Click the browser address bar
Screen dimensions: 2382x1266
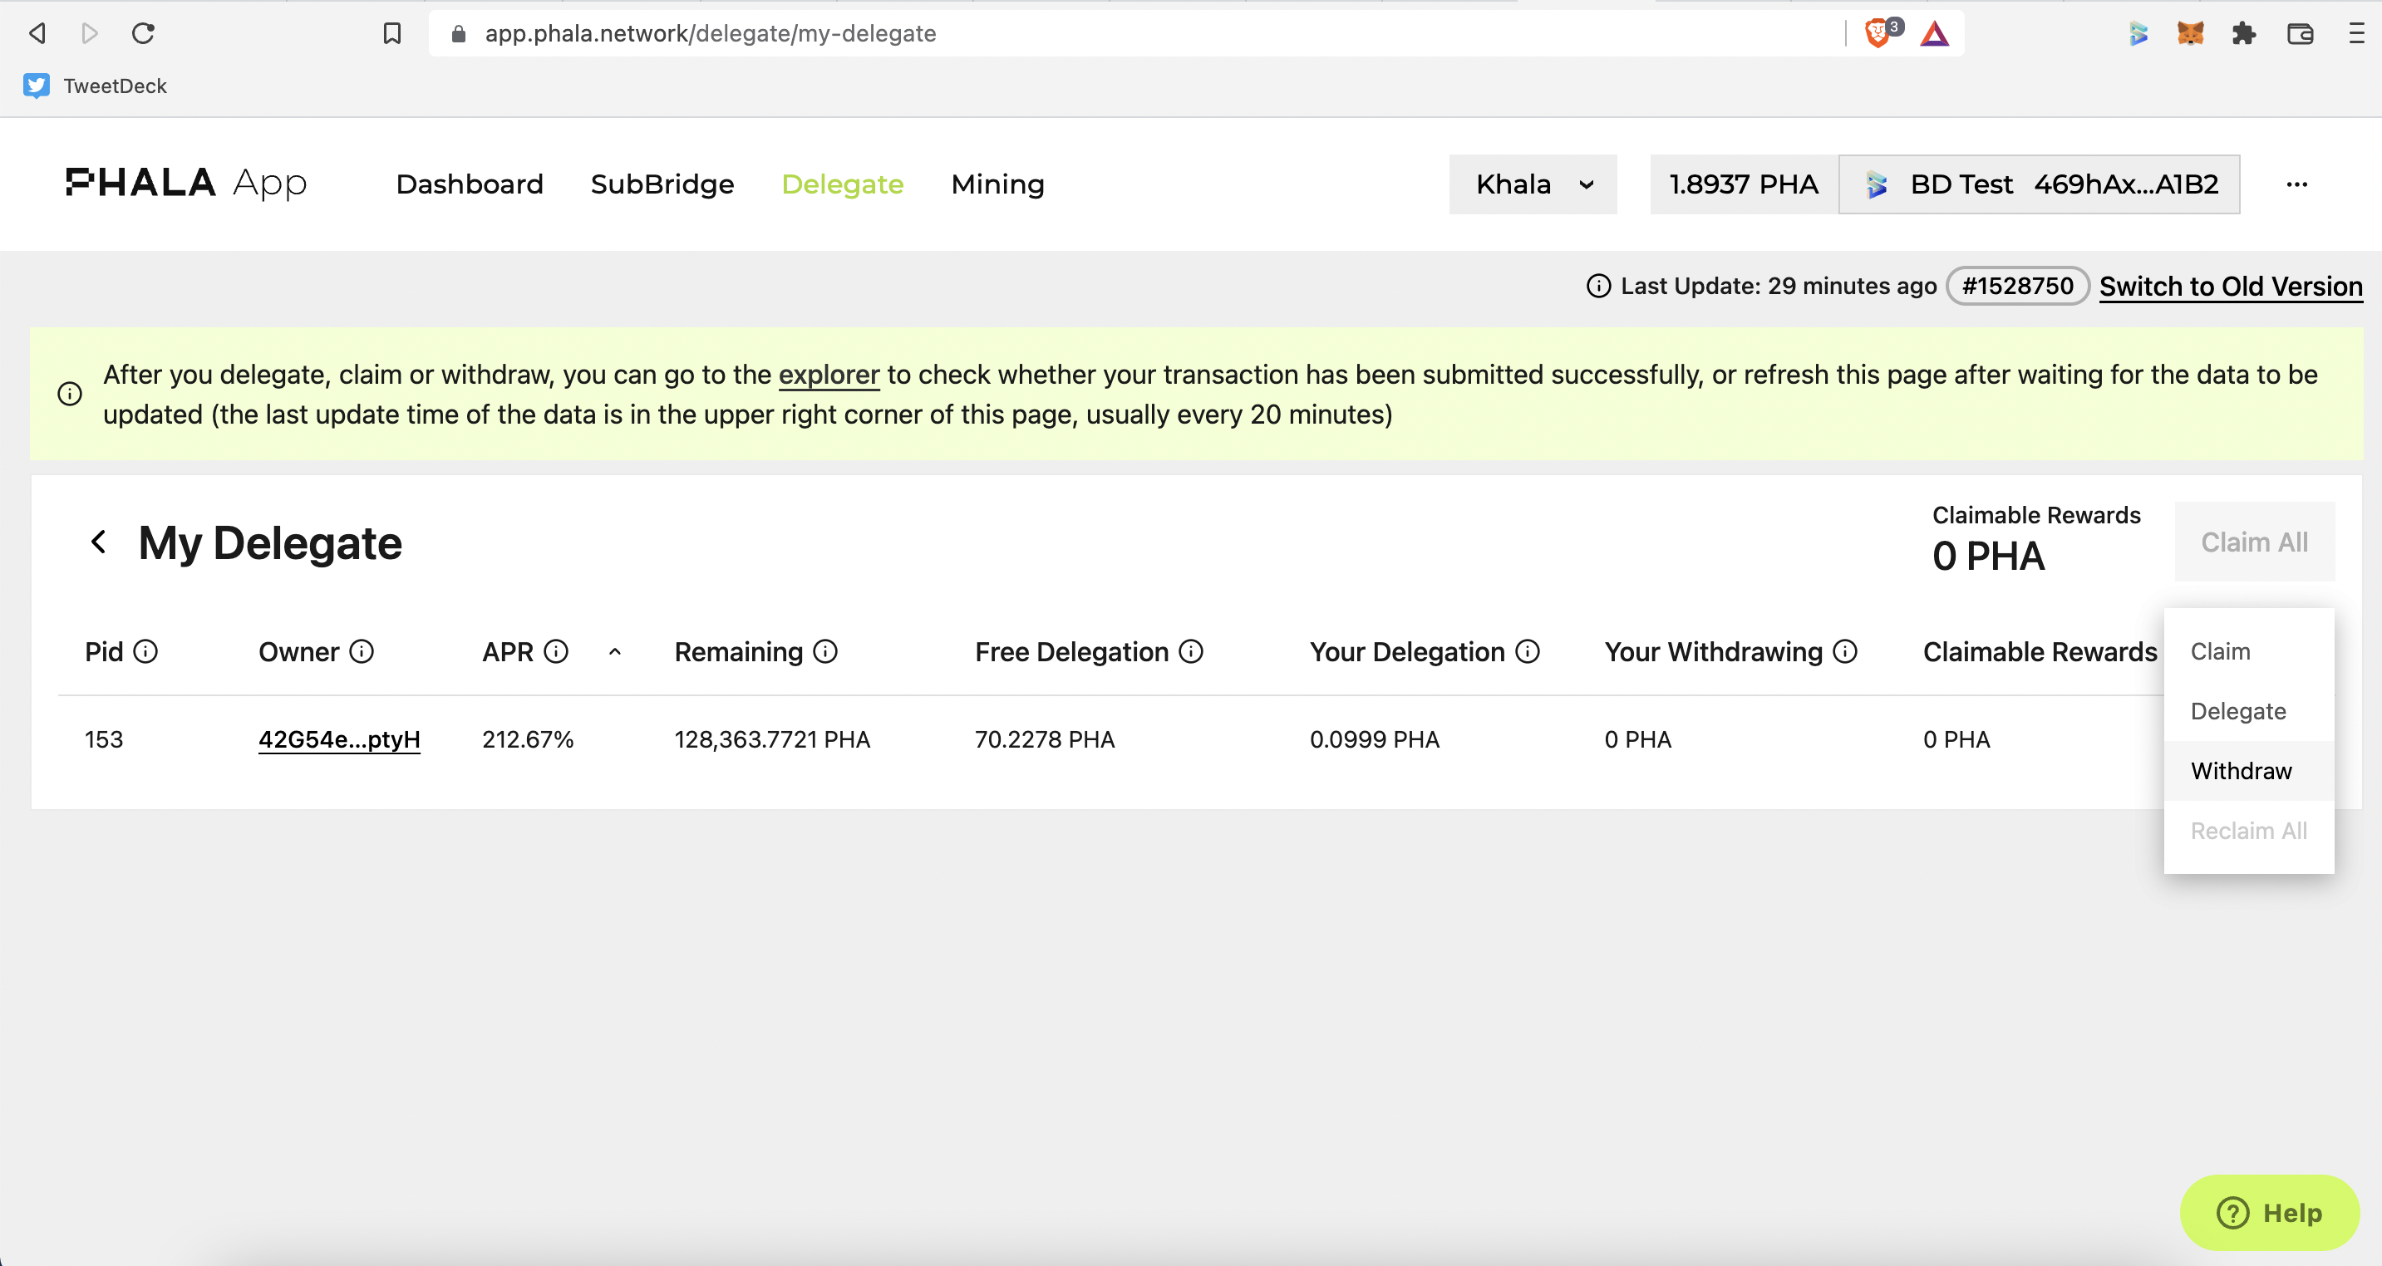[1137, 34]
